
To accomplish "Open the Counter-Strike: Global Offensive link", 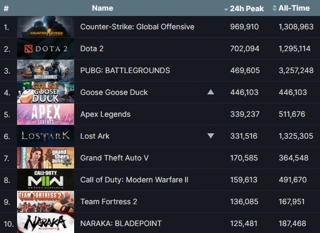I will pyautogui.click(x=137, y=27).
